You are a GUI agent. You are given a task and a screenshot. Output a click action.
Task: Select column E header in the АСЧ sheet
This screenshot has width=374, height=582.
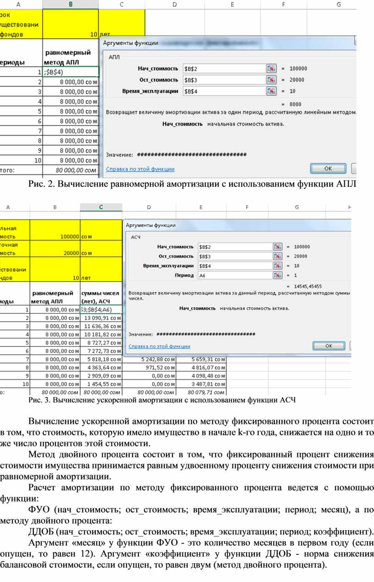click(x=201, y=207)
